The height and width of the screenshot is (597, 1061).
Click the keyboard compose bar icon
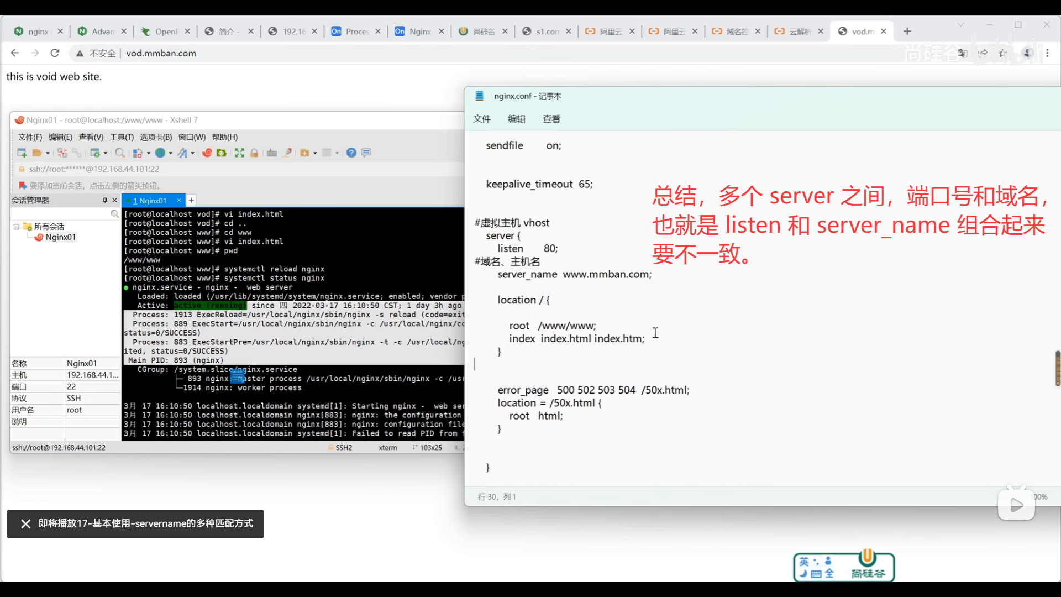coord(272,153)
